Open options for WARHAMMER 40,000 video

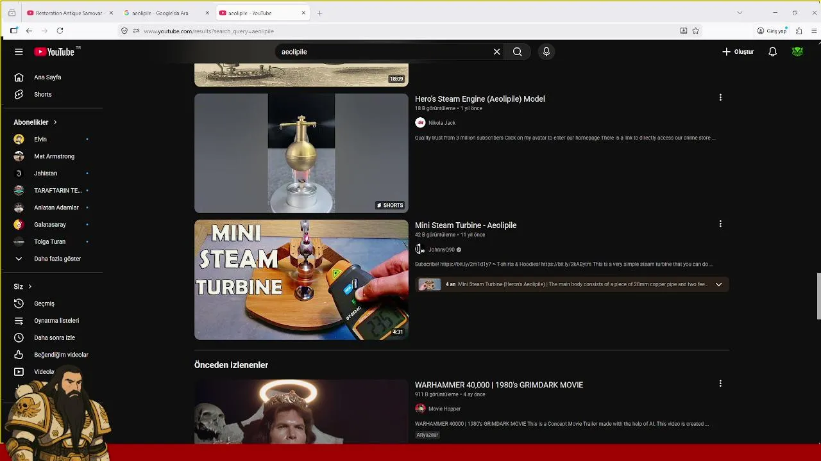(x=720, y=384)
